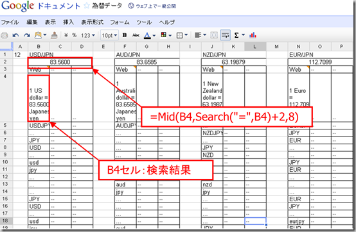The height and width of the screenshot is (232, 356).
Task: Toggle the wrap text button
Action: (225, 35)
